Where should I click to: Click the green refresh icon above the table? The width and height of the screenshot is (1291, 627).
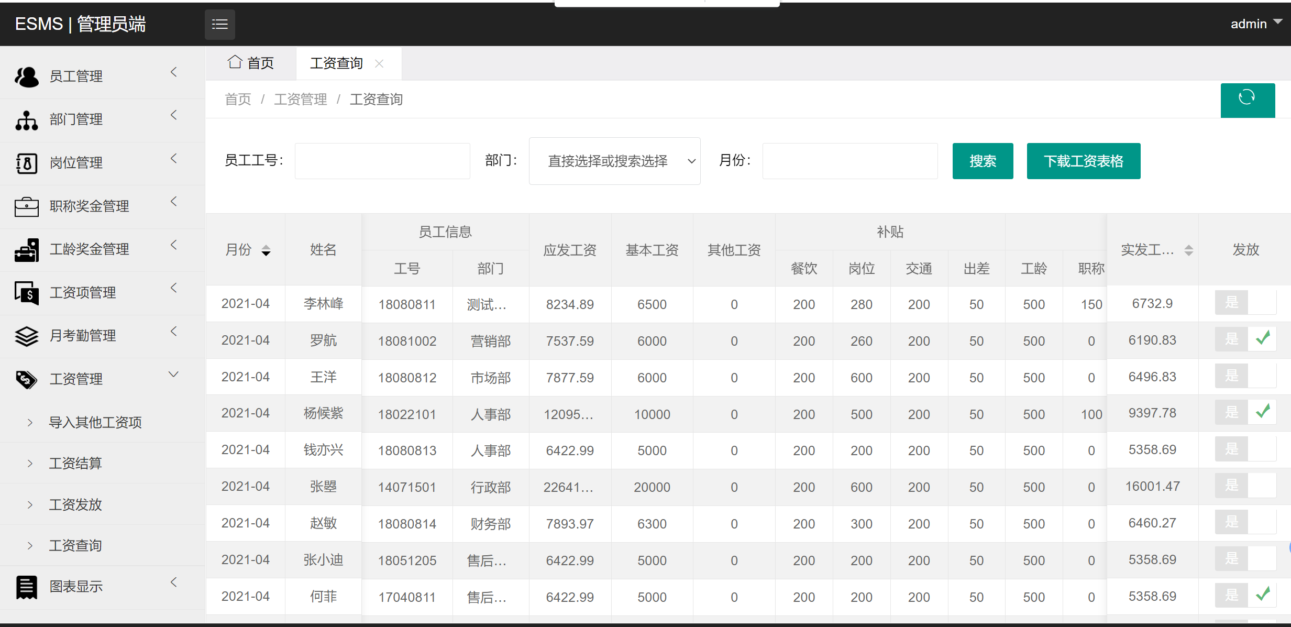1247,100
